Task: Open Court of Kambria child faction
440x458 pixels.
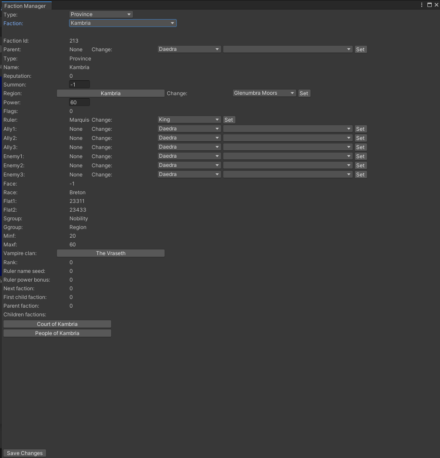Action: pyautogui.click(x=57, y=324)
